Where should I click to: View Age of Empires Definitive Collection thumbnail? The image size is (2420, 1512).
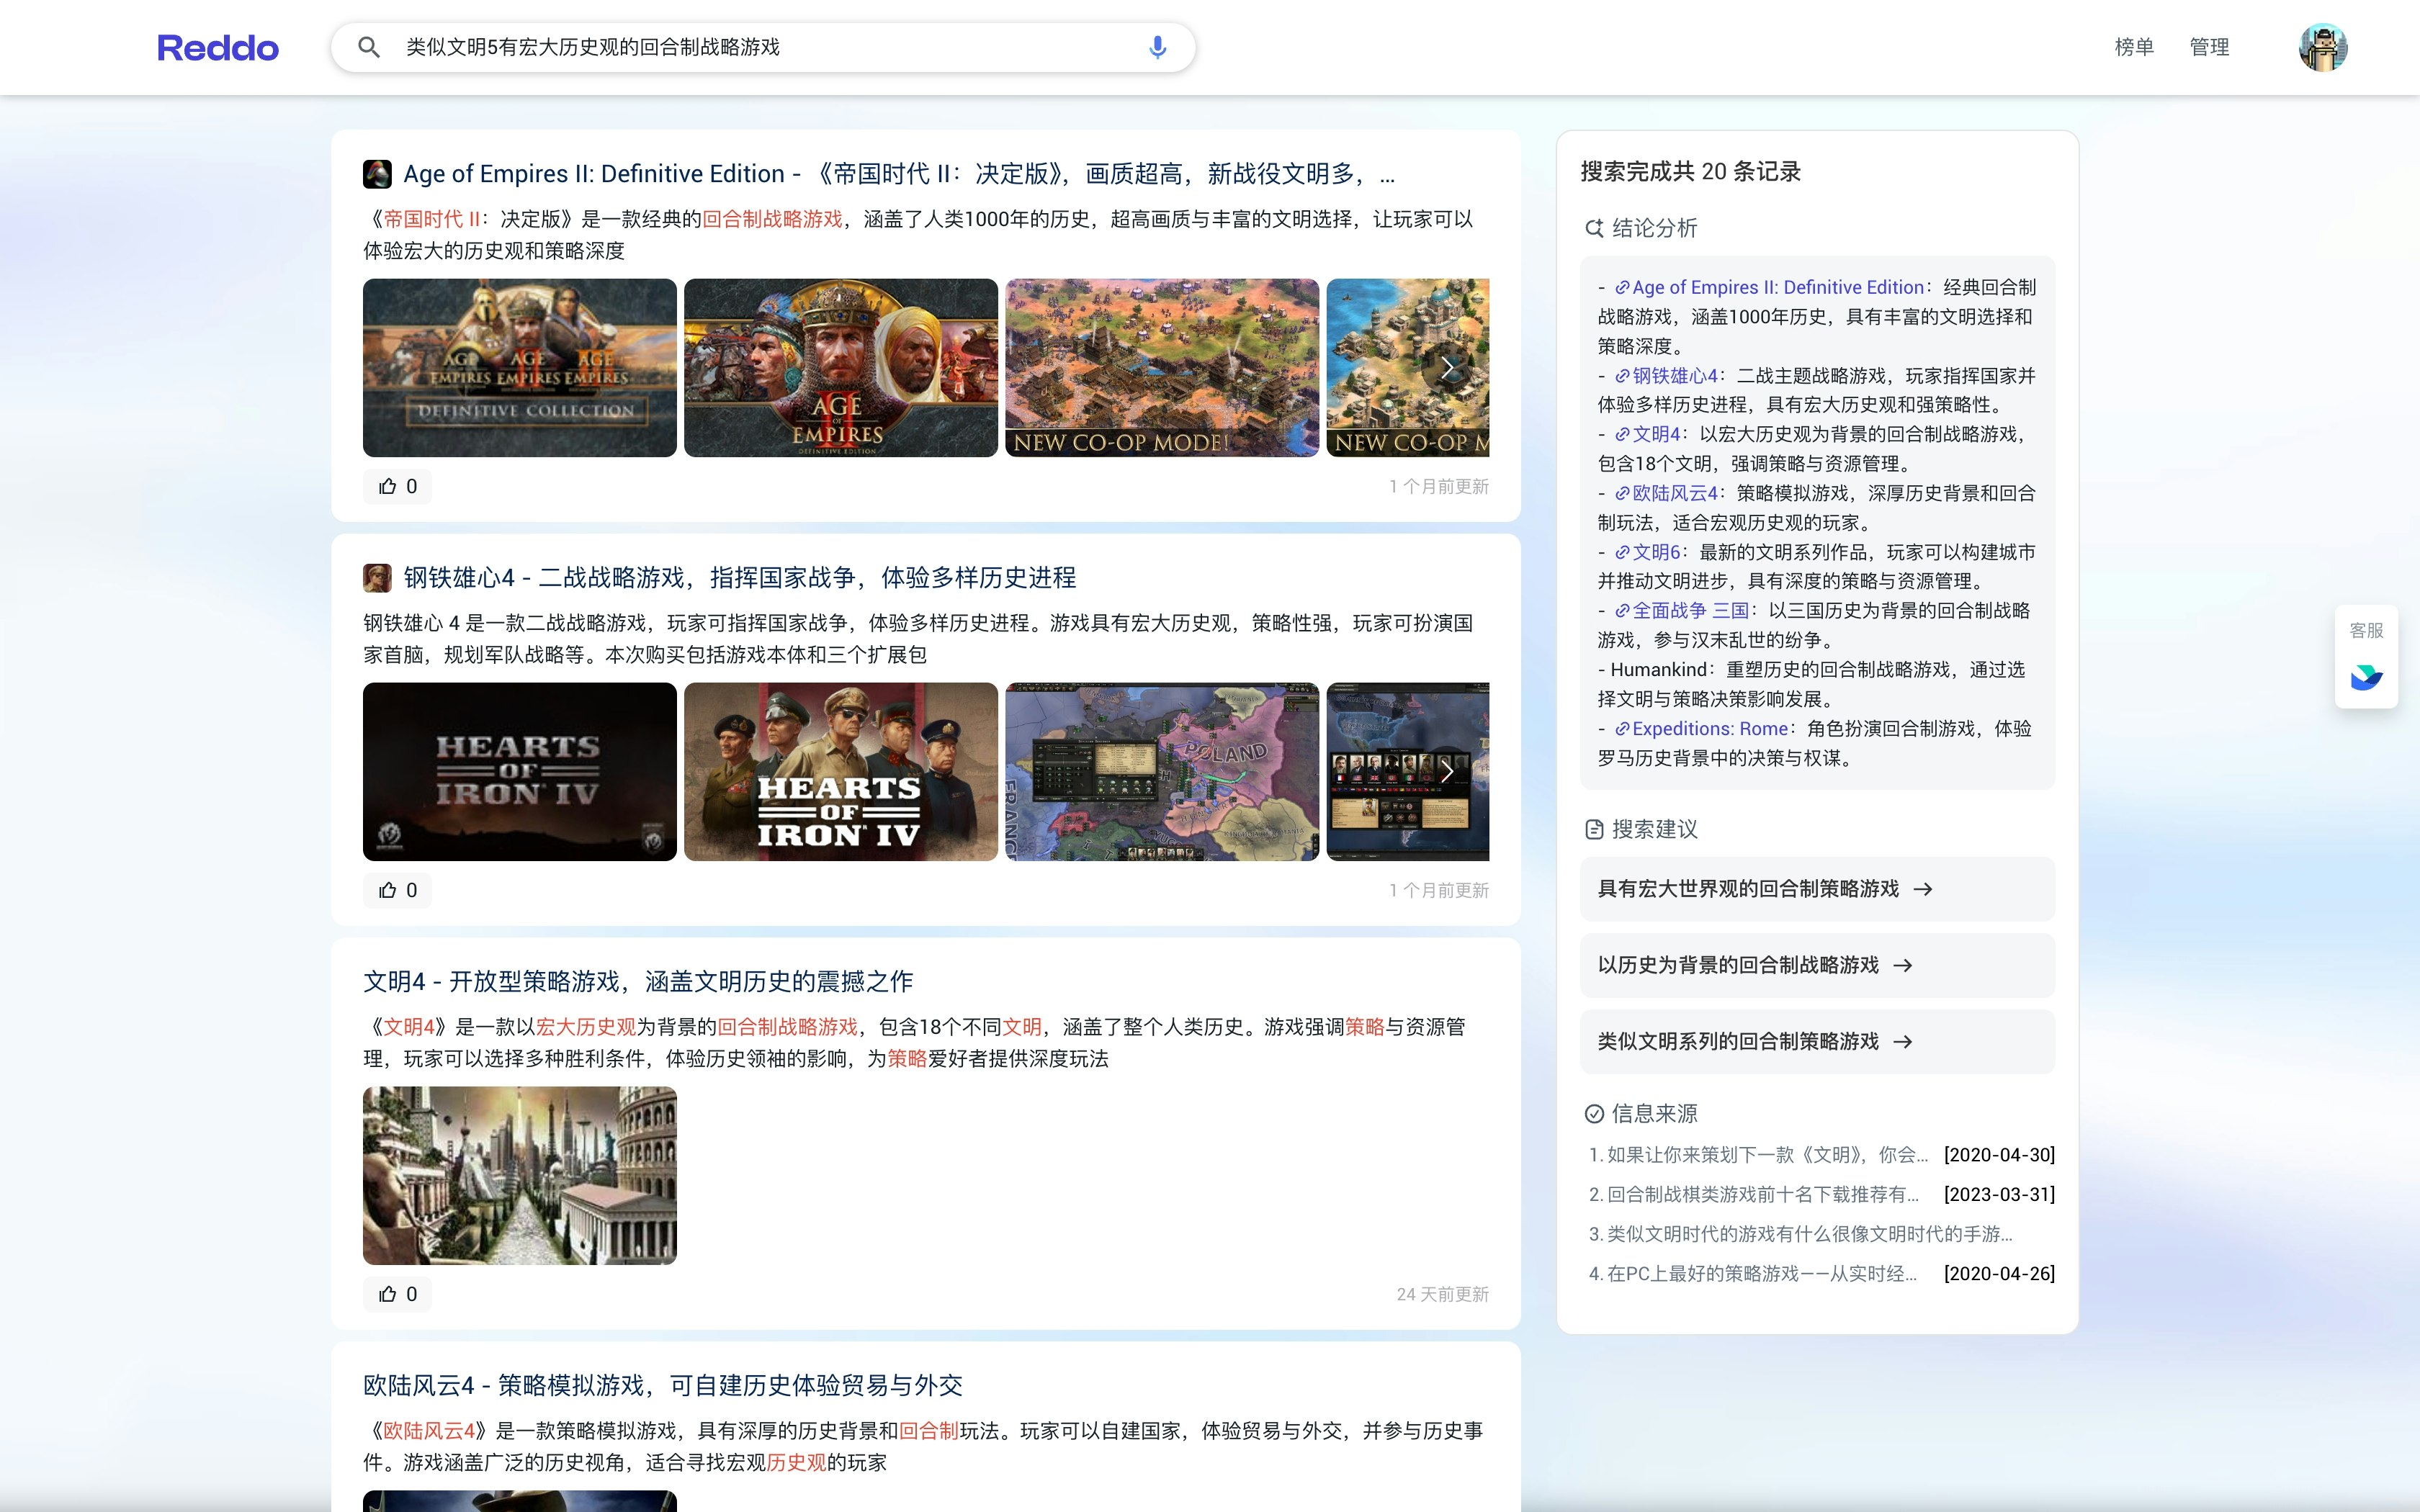[x=520, y=368]
